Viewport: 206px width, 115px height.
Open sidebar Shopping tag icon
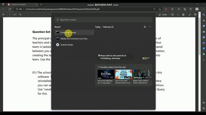[x=204, y=26]
